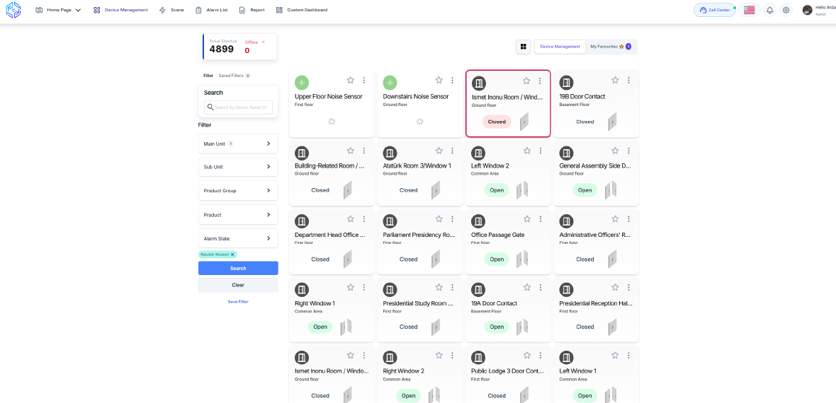This screenshot has height=403, width=836.
Task: Expand the Product Group filter
Action: pyautogui.click(x=238, y=191)
